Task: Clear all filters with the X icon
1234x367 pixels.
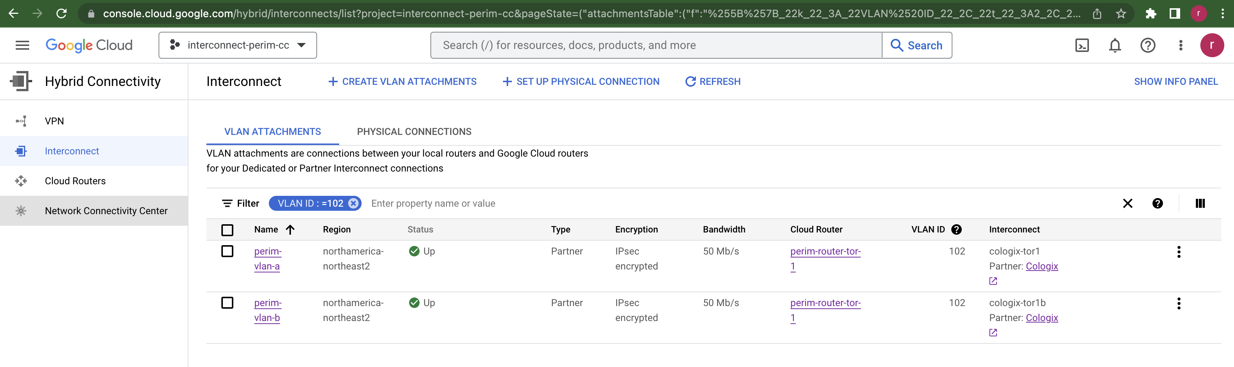Action: coord(1128,203)
